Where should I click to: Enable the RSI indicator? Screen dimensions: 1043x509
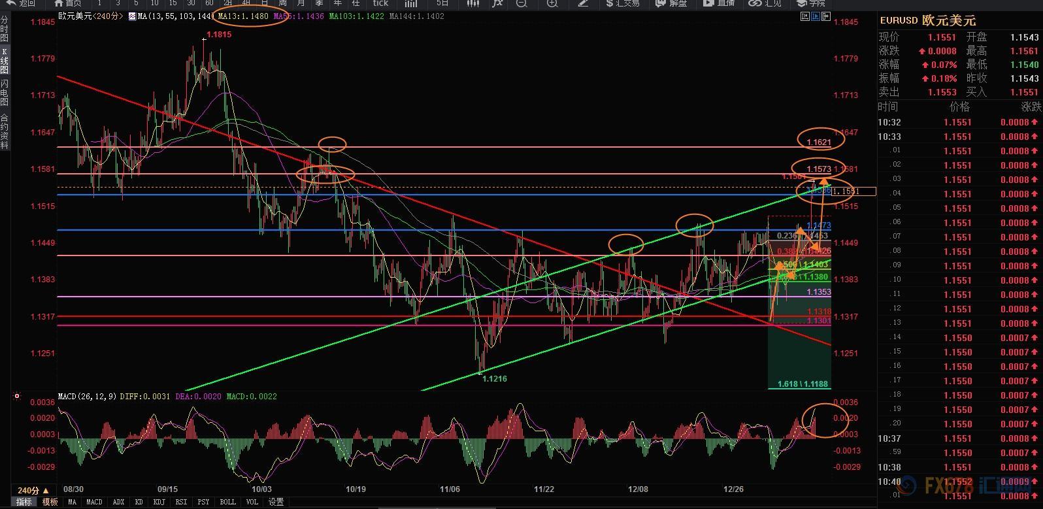point(181,502)
